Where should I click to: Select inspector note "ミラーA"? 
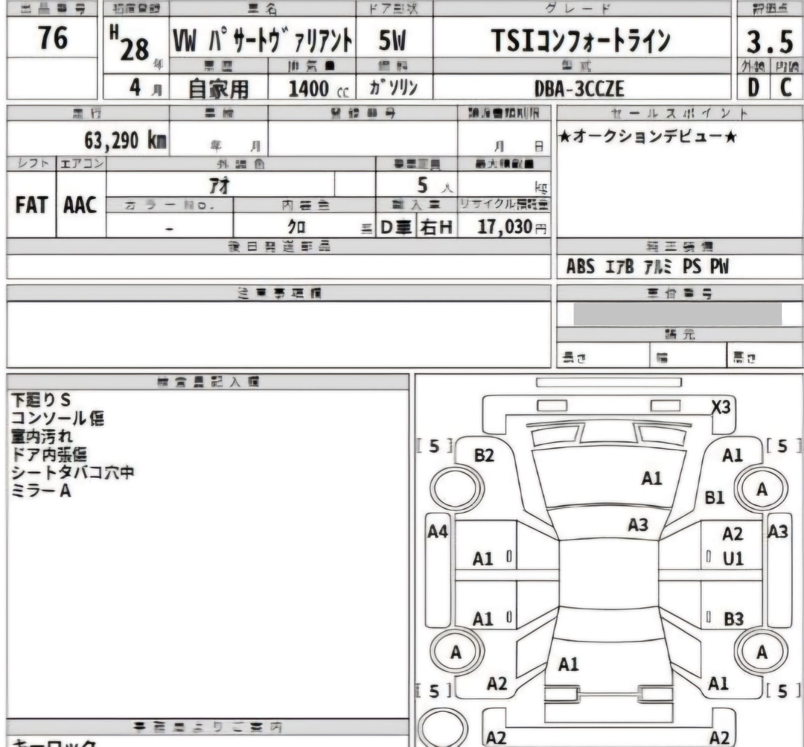point(41,490)
